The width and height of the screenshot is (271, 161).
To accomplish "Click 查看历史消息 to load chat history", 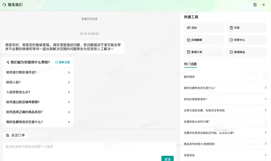I will (x=90, y=19).
